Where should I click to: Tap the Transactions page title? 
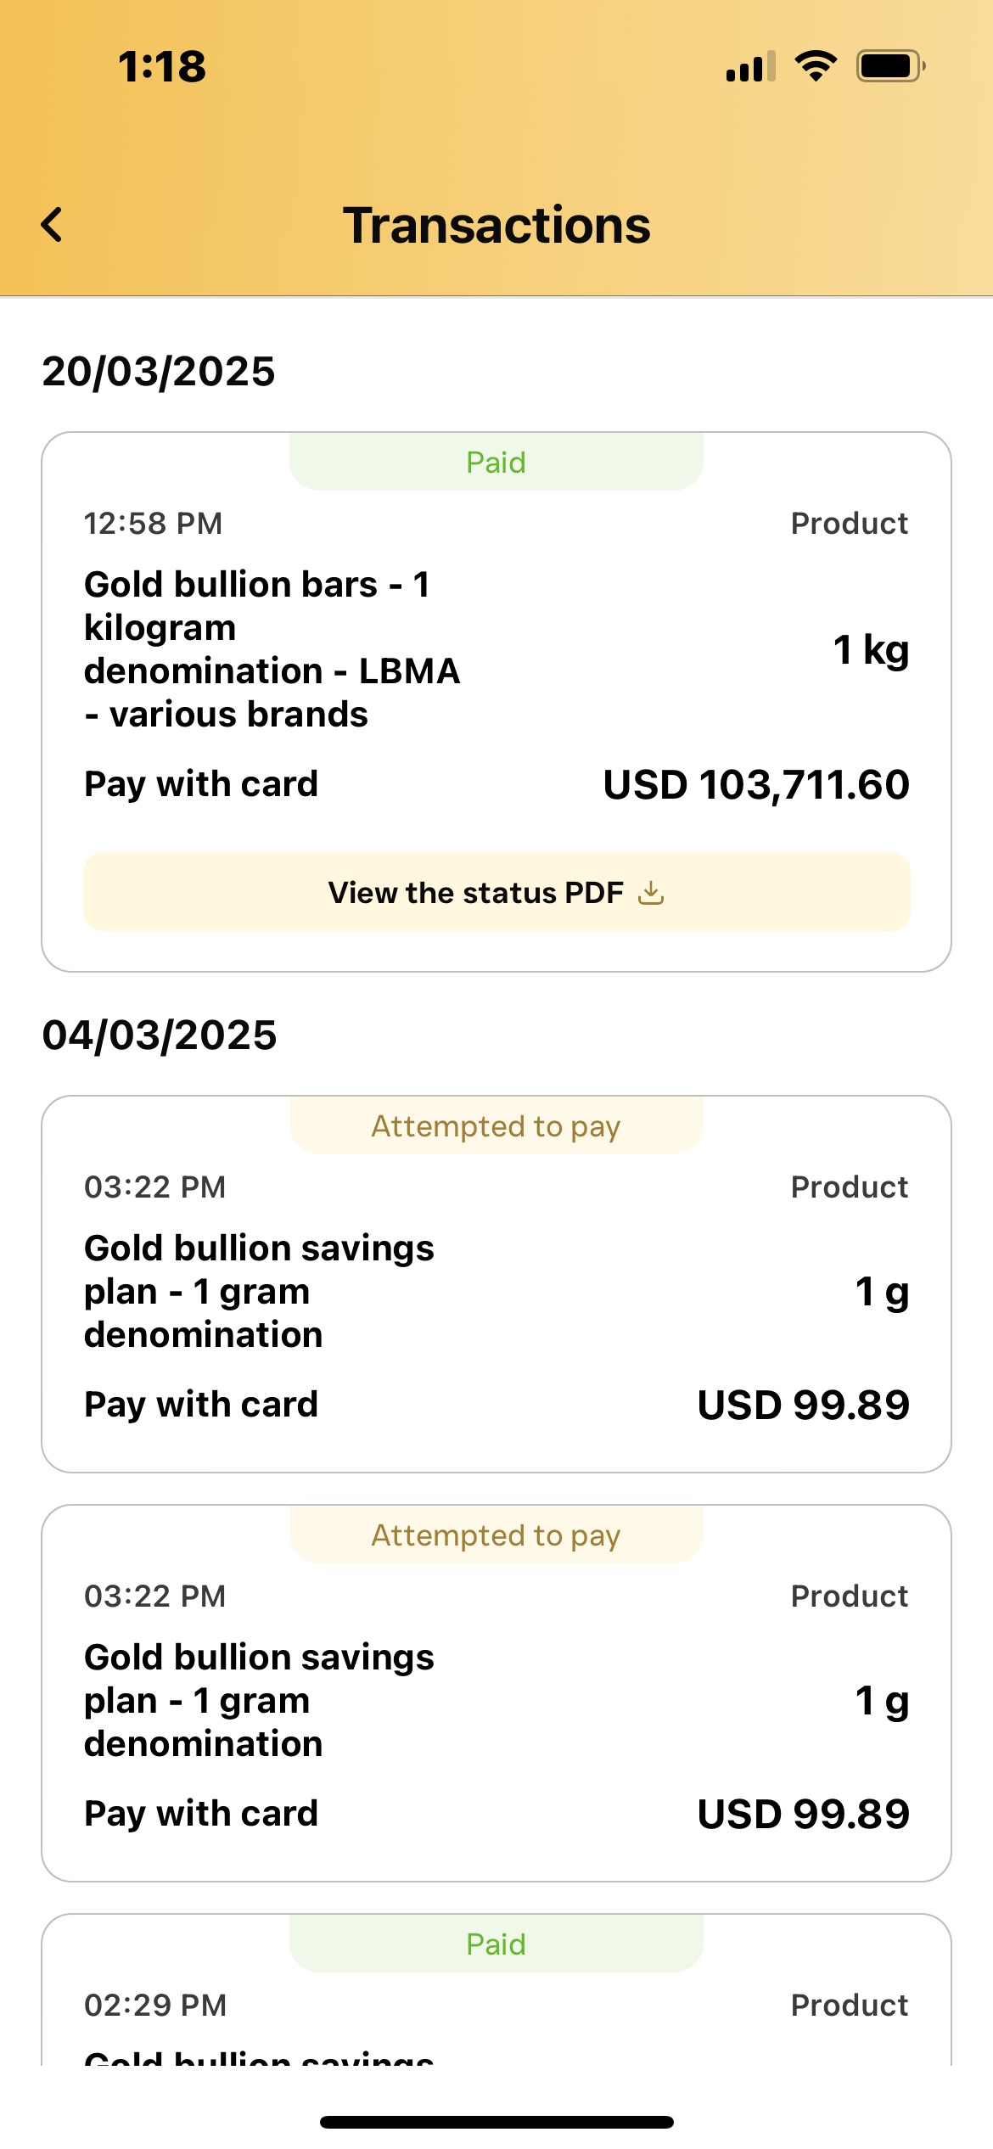click(496, 225)
